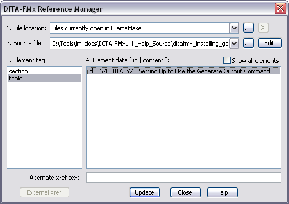This screenshot has height=204, width=289.
Task: Click the Update button
Action: [144, 192]
